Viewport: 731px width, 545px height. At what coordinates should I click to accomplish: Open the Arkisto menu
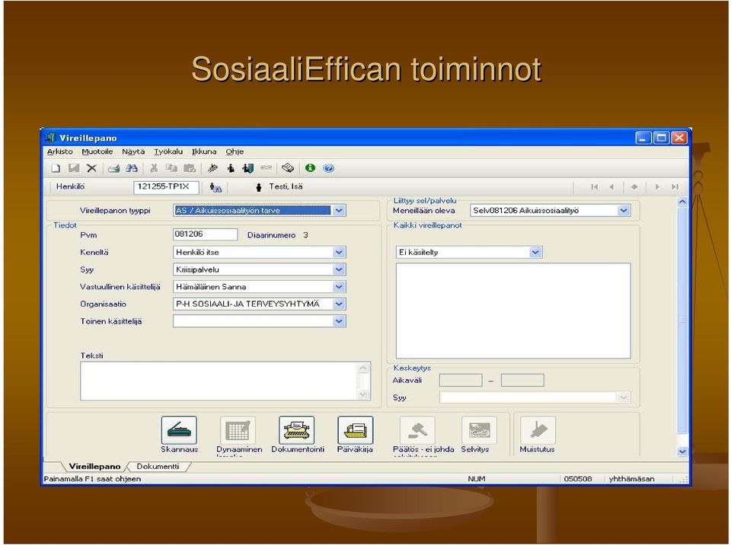[x=59, y=151]
